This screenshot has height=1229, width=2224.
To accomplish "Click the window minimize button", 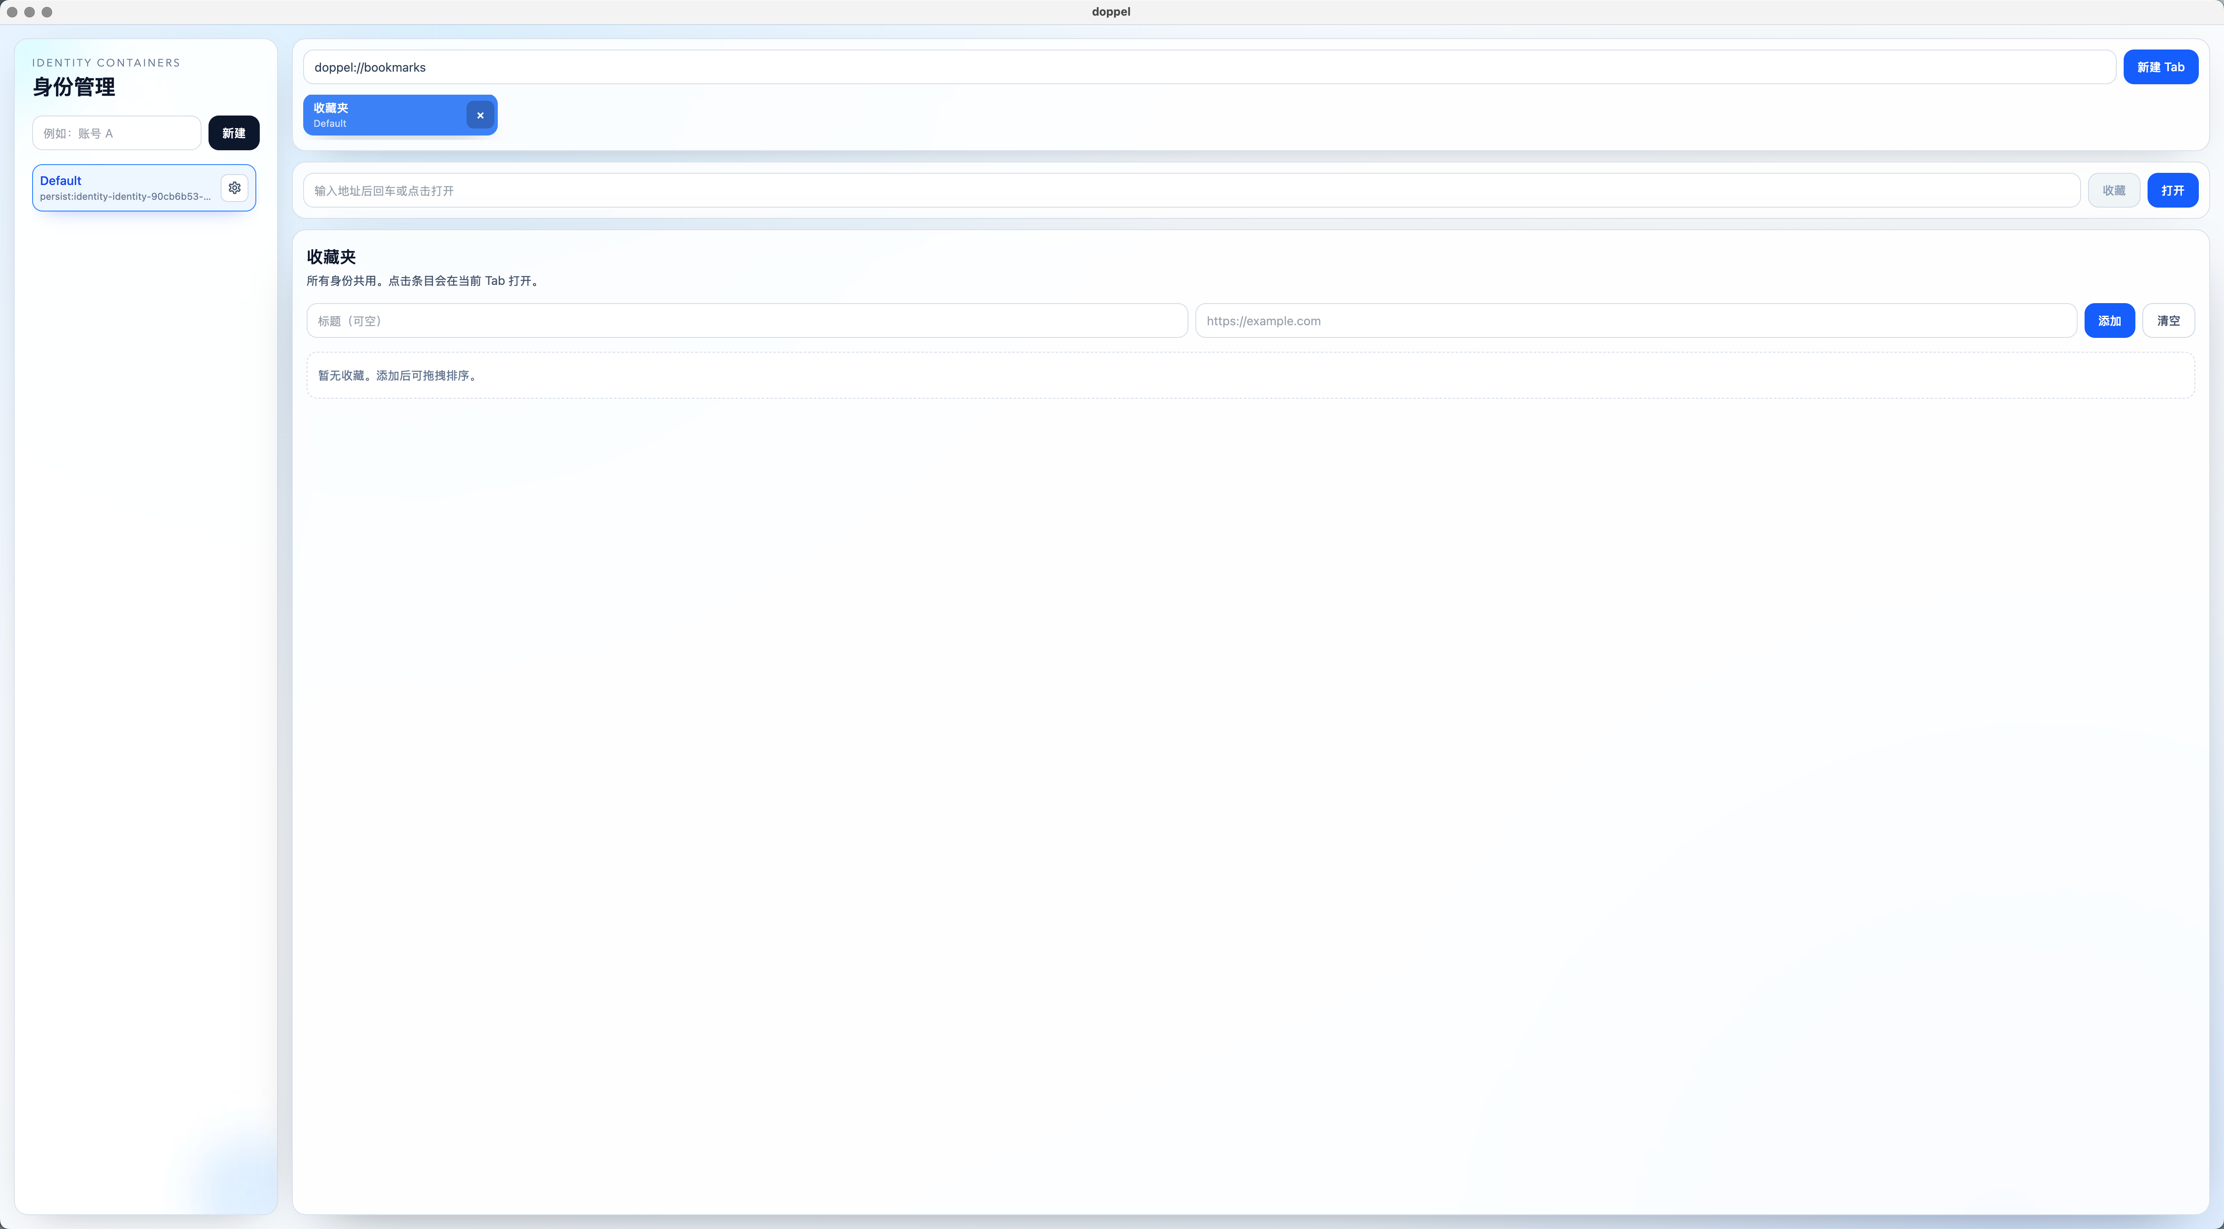I will tap(30, 11).
